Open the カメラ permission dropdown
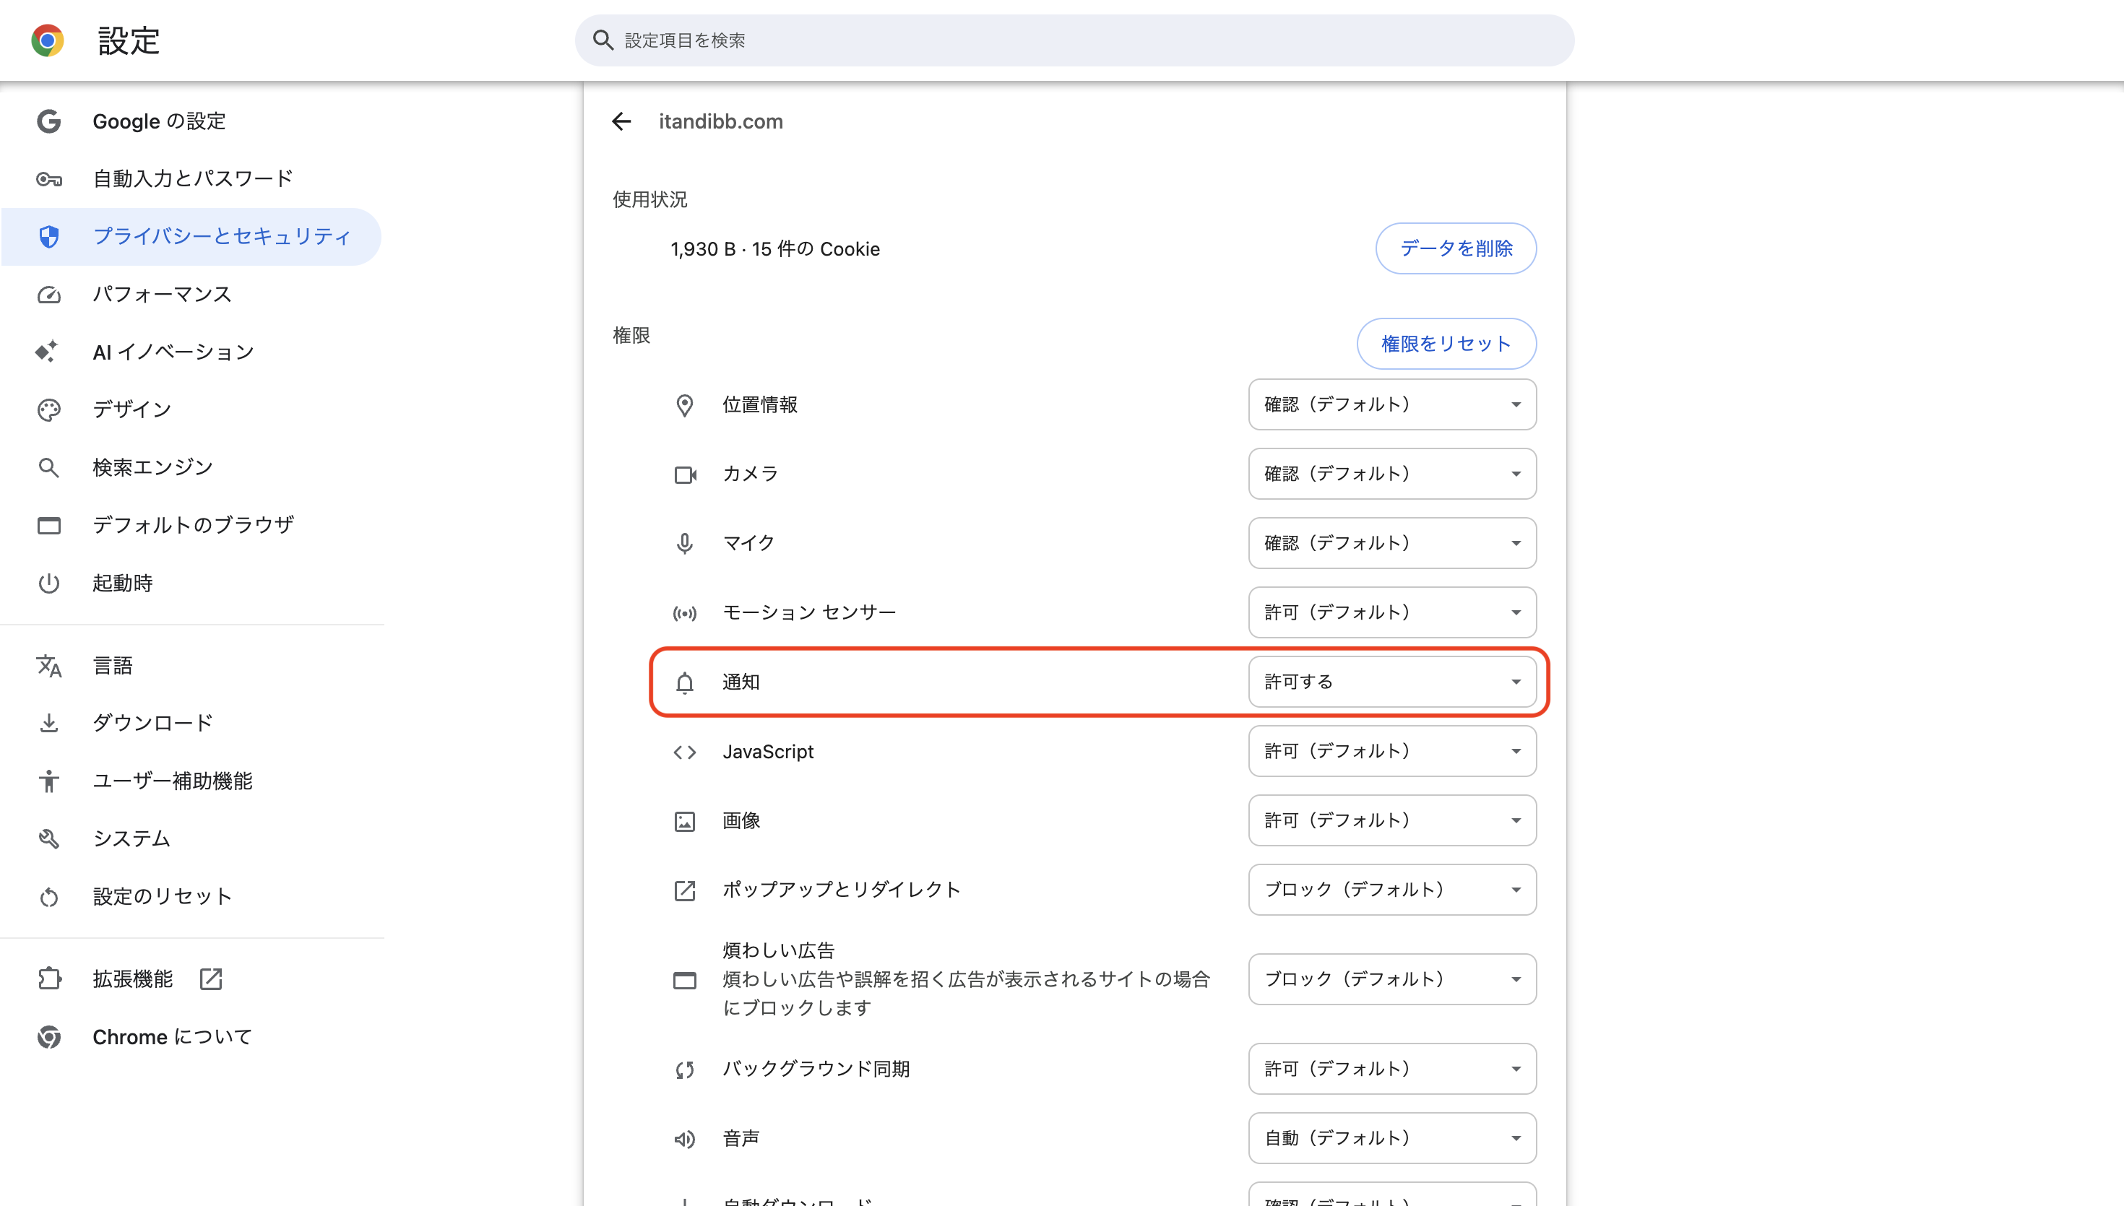Screen dimensions: 2124x1206 pyautogui.click(x=1391, y=474)
